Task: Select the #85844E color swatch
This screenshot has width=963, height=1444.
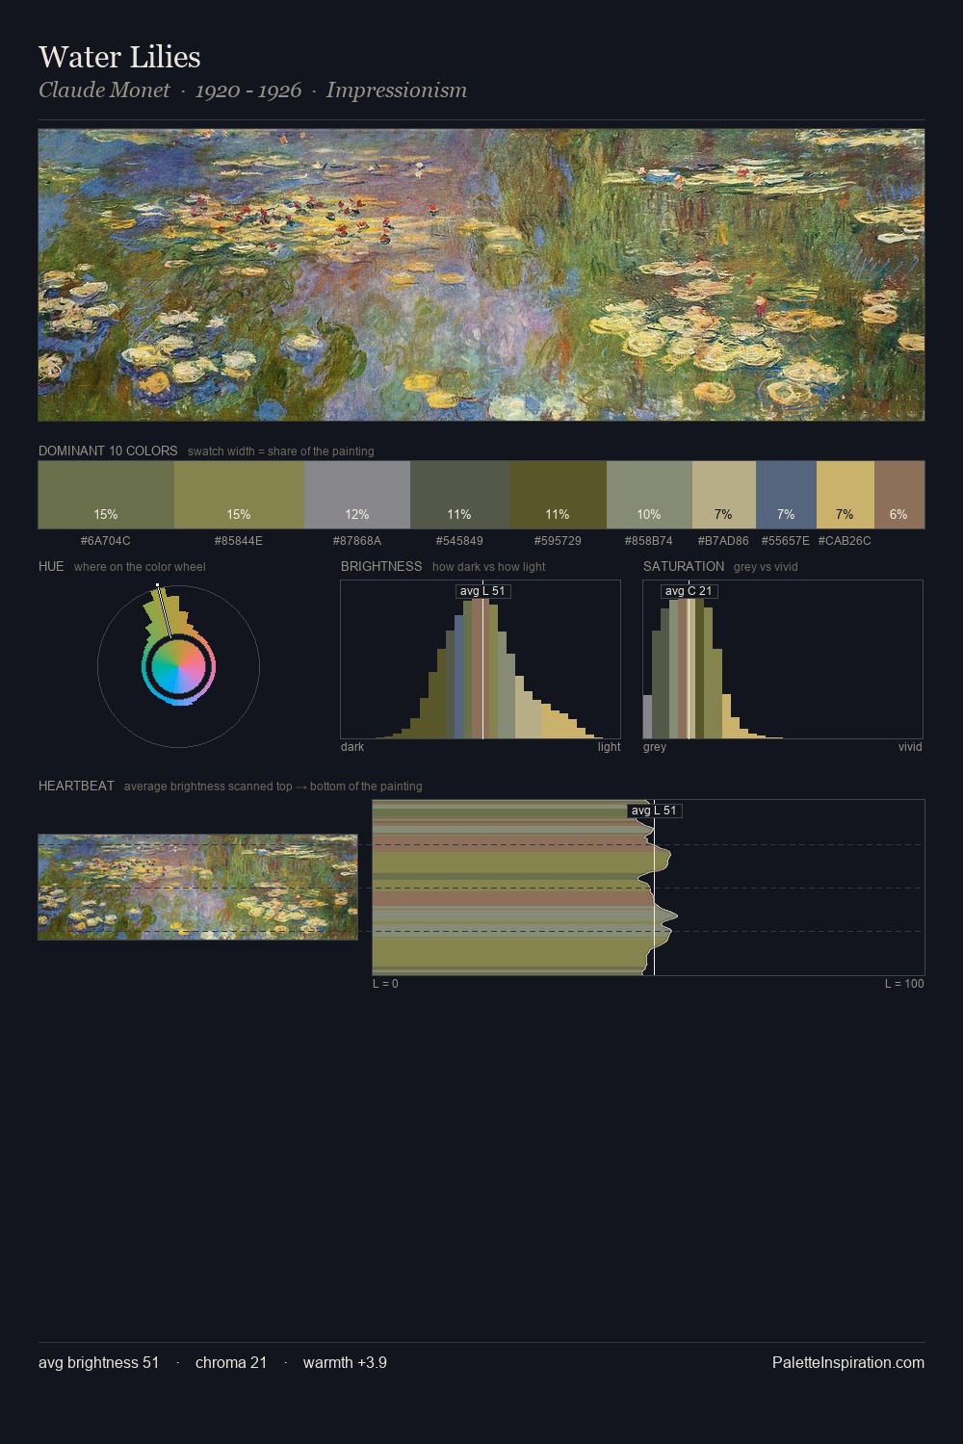Action: pos(239,495)
